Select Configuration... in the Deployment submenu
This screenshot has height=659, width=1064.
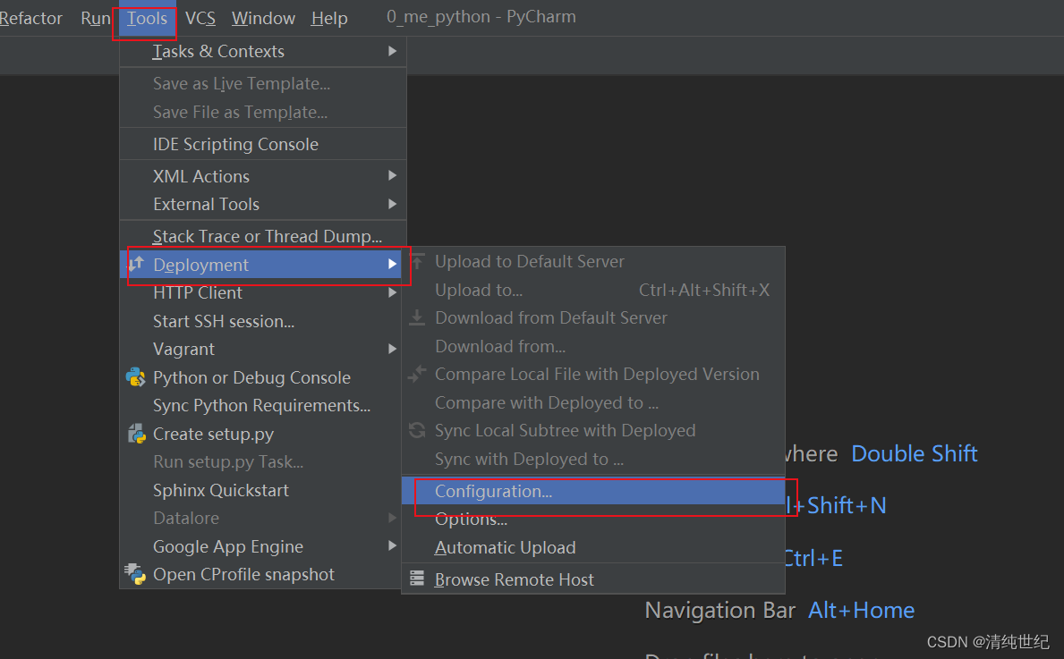tap(493, 491)
